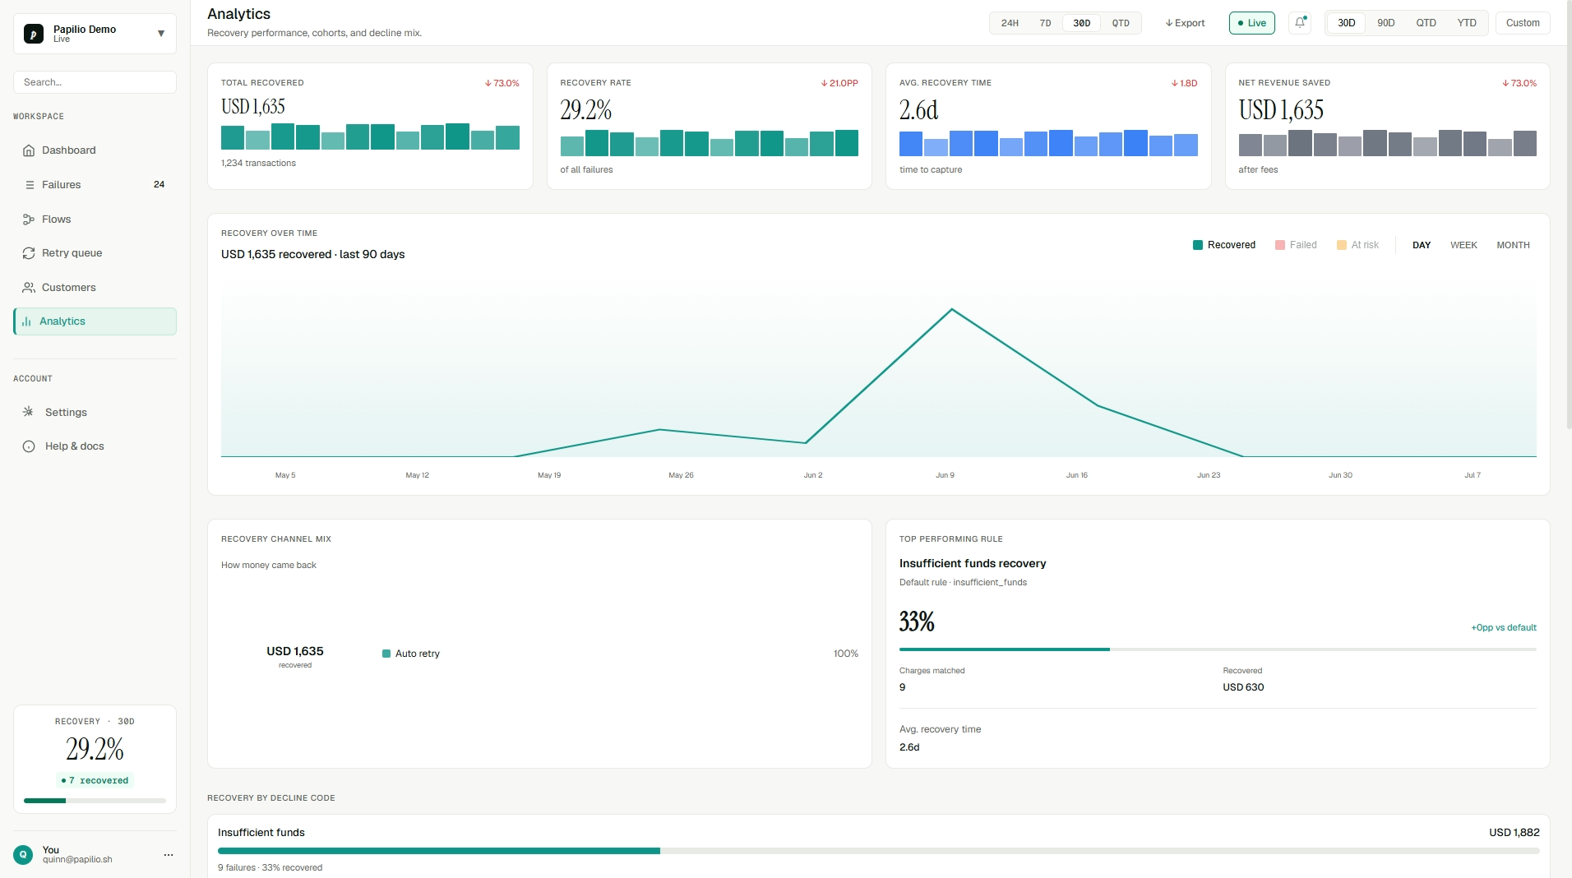Switch to the 90D range
1572x878 pixels.
pyautogui.click(x=1386, y=23)
